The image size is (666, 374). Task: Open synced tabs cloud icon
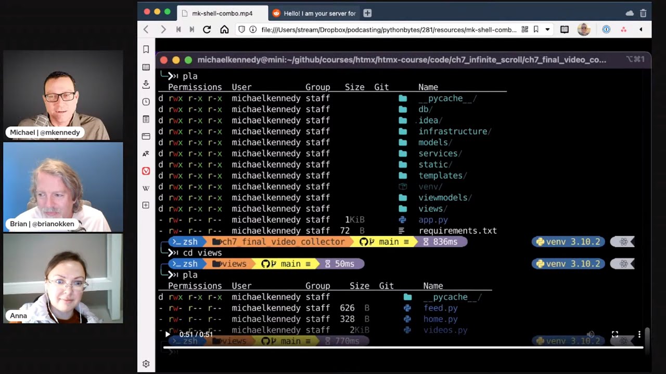[x=630, y=13]
